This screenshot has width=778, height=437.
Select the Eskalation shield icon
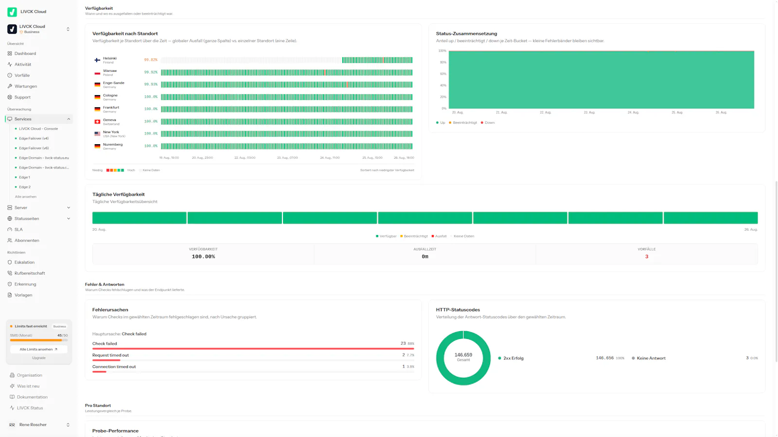point(10,262)
